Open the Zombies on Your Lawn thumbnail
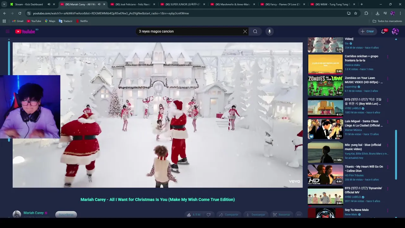The width and height of the screenshot is (405, 228). (325, 86)
